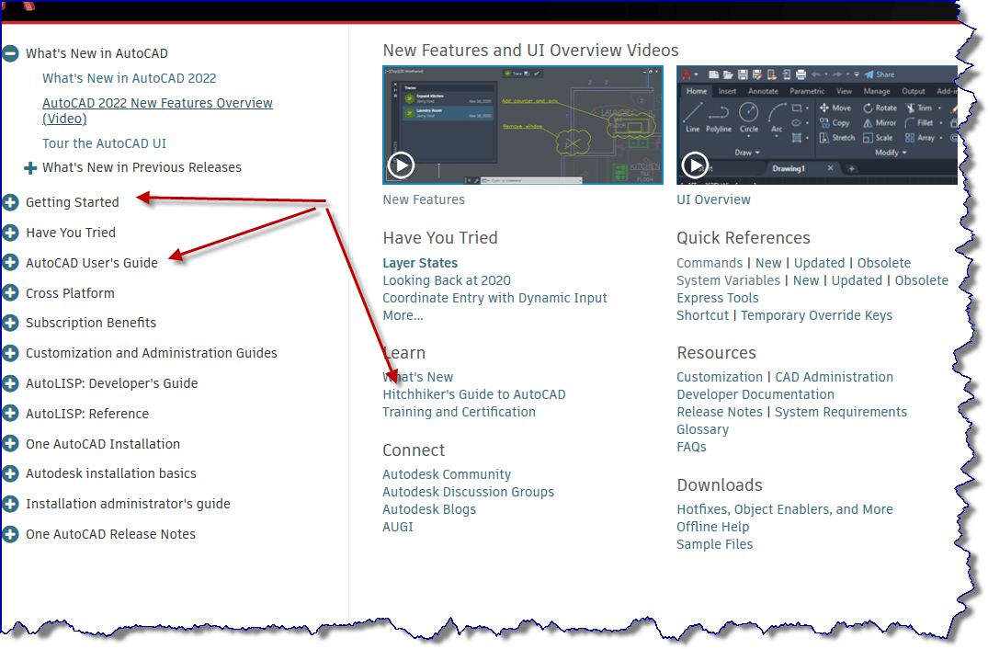This screenshot has height=649, width=988.
Task: Open the Commands quick reference
Action: point(710,263)
